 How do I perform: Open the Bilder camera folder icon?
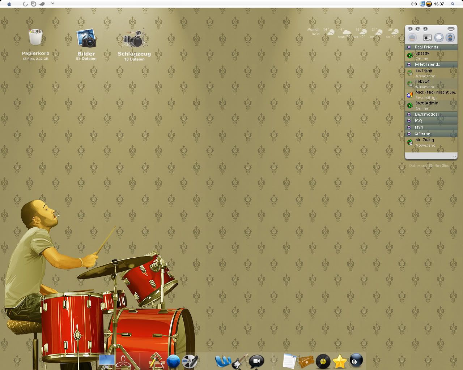point(86,38)
